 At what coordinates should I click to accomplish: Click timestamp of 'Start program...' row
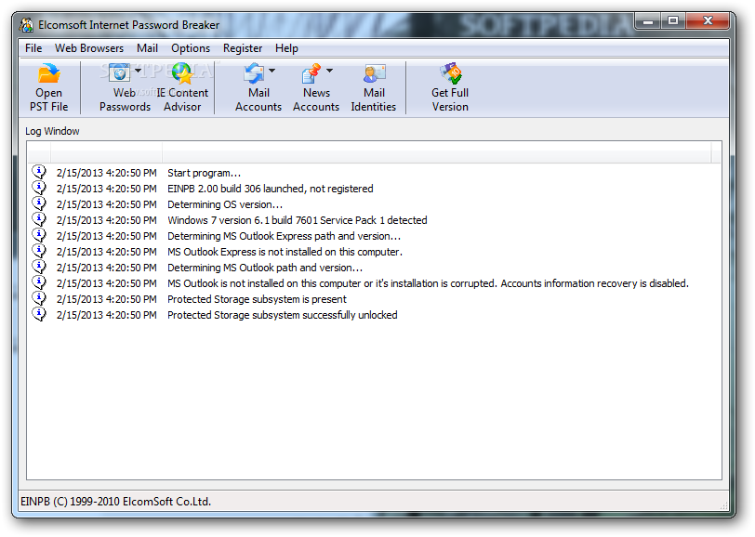pyautogui.click(x=106, y=173)
